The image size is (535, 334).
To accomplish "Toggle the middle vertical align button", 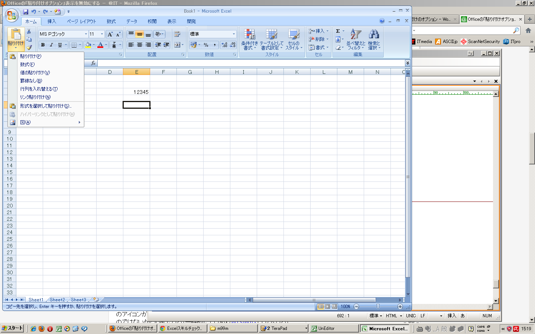I will point(139,34).
